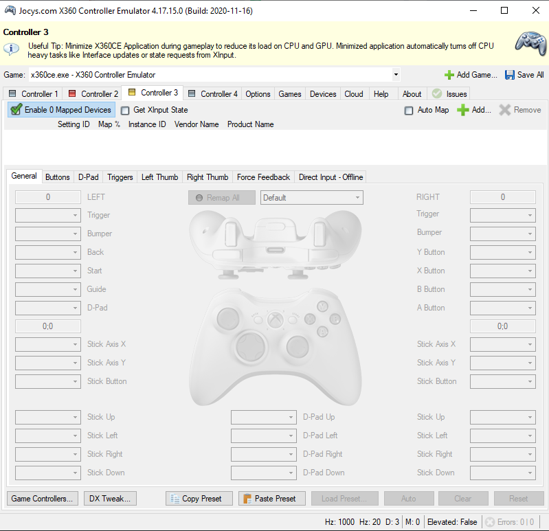Check the Get XInput State checkbox
Viewport: 549px width, 531px height.
tap(125, 111)
